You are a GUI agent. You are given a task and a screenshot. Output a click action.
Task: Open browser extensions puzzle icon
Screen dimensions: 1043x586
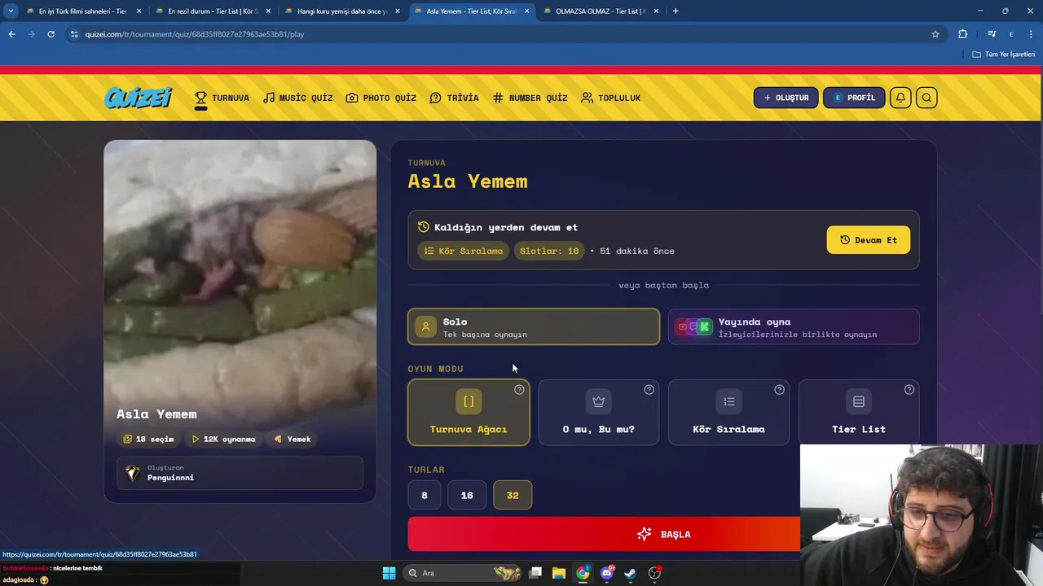click(x=963, y=34)
